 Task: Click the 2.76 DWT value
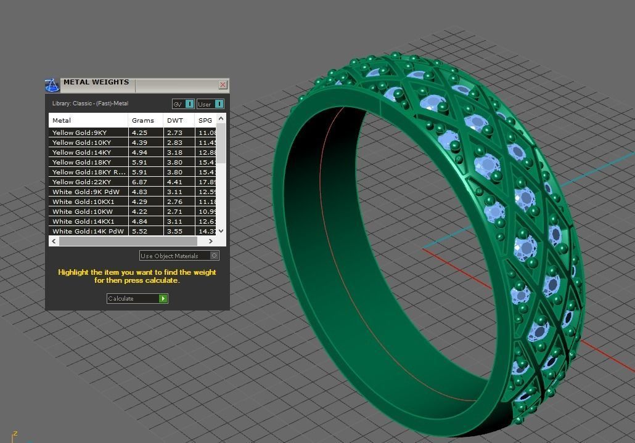[175, 202]
